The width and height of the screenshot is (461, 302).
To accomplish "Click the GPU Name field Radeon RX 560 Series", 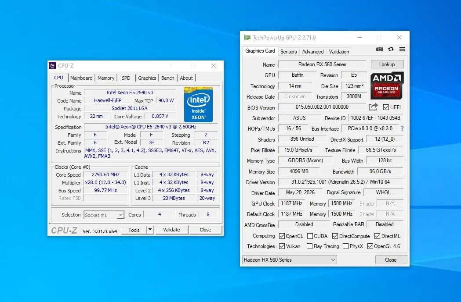I will (x=322, y=64).
